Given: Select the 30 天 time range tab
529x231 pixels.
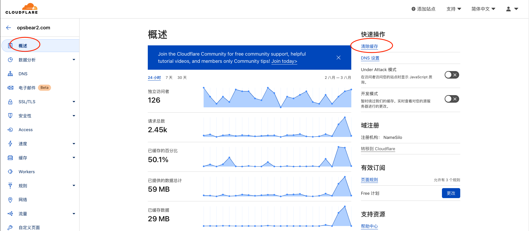Looking at the screenshot, I should click(182, 78).
